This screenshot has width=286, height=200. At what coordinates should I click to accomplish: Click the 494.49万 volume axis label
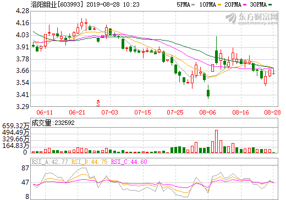[x=15, y=133]
